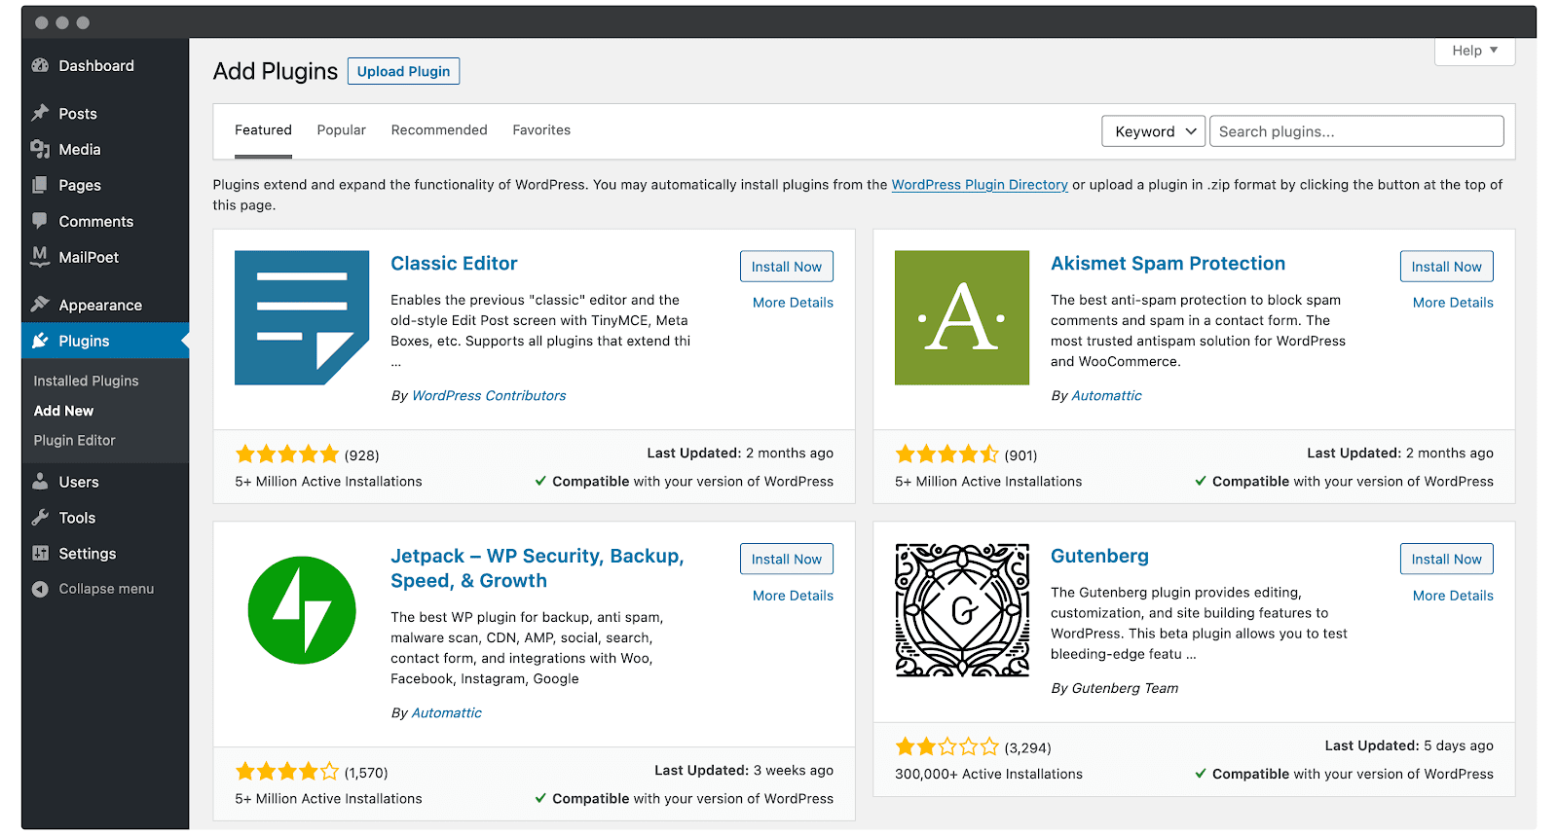Switch to the Featured tab

click(x=263, y=130)
